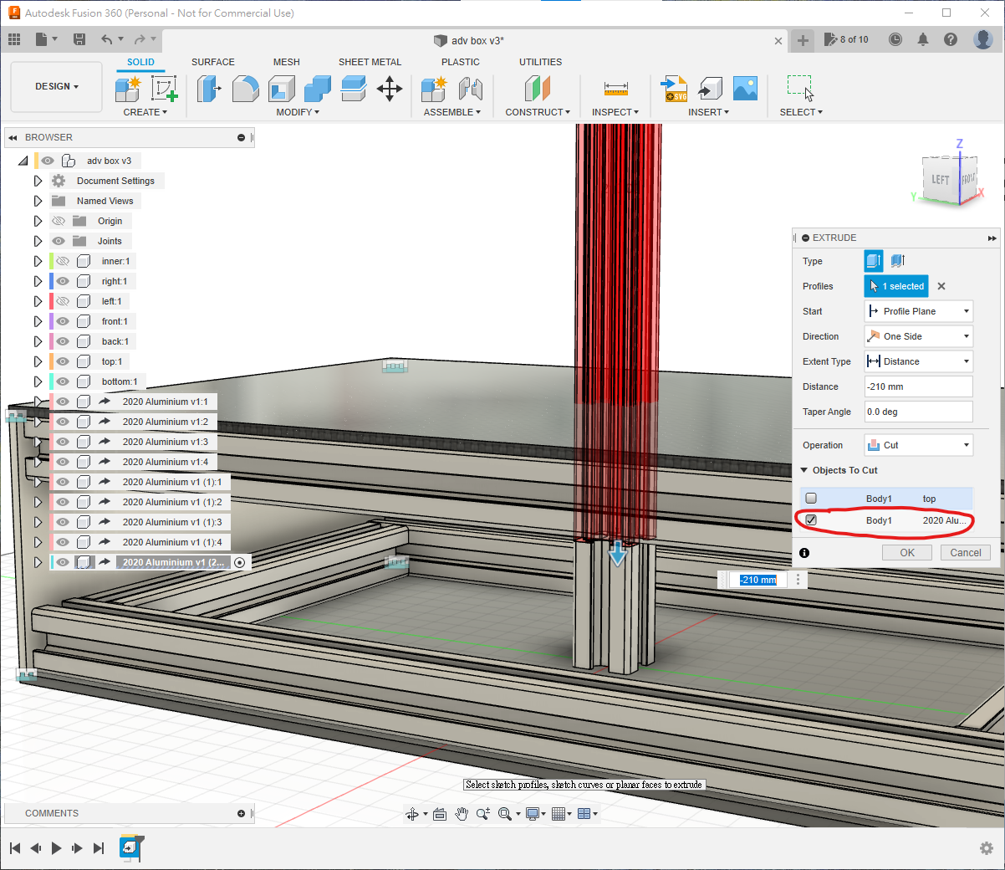This screenshot has height=870, width=1005.
Task: Click OK in the Extrude dialog
Action: [907, 553]
